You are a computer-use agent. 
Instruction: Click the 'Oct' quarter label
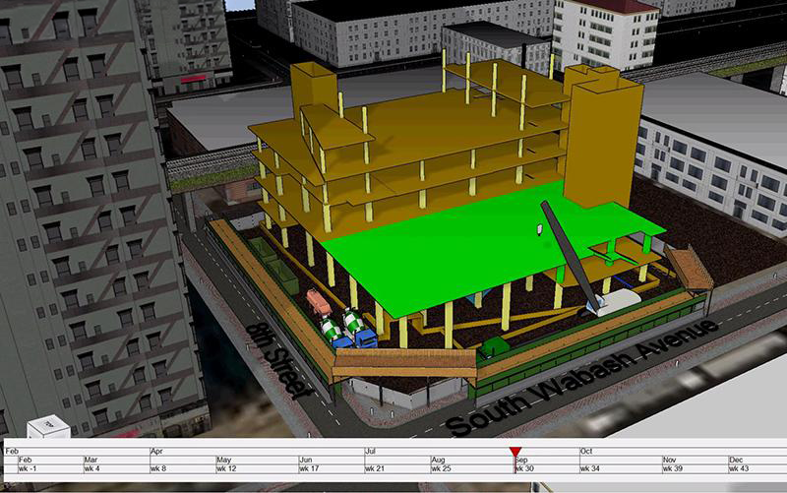point(586,452)
